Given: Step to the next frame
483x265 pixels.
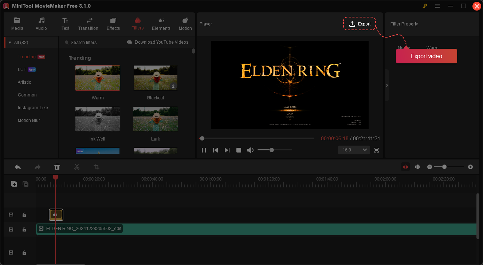Looking at the screenshot, I should 227,150.
